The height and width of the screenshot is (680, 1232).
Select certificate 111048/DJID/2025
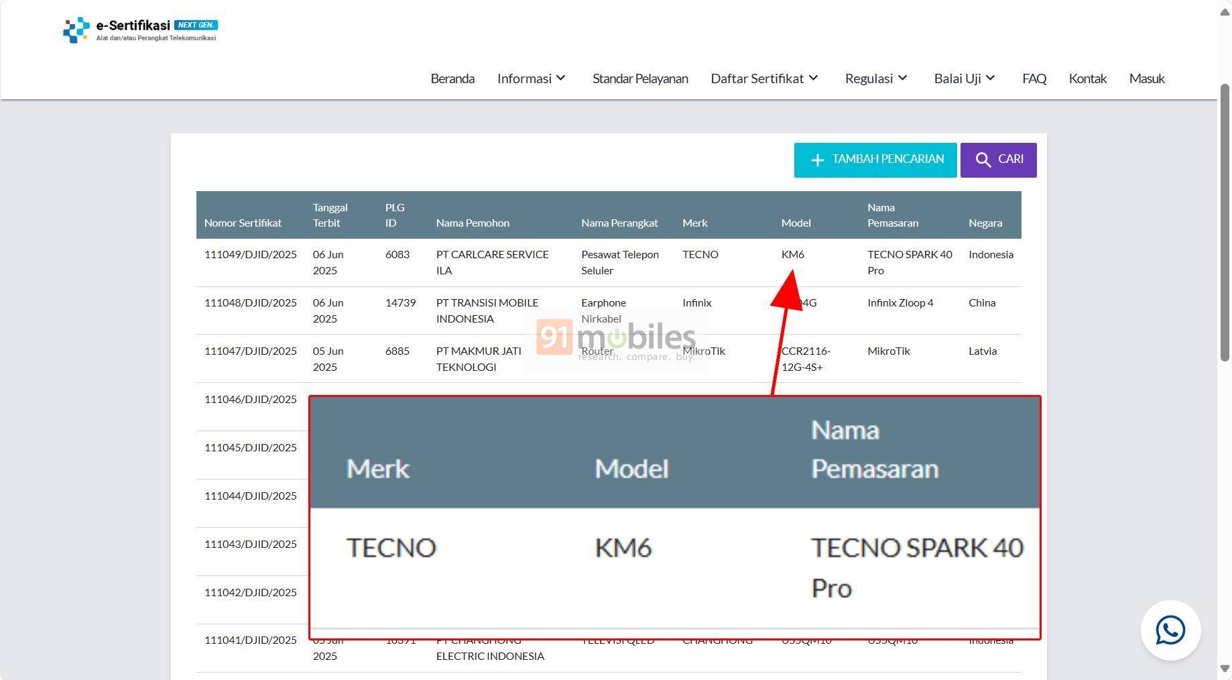click(x=251, y=302)
